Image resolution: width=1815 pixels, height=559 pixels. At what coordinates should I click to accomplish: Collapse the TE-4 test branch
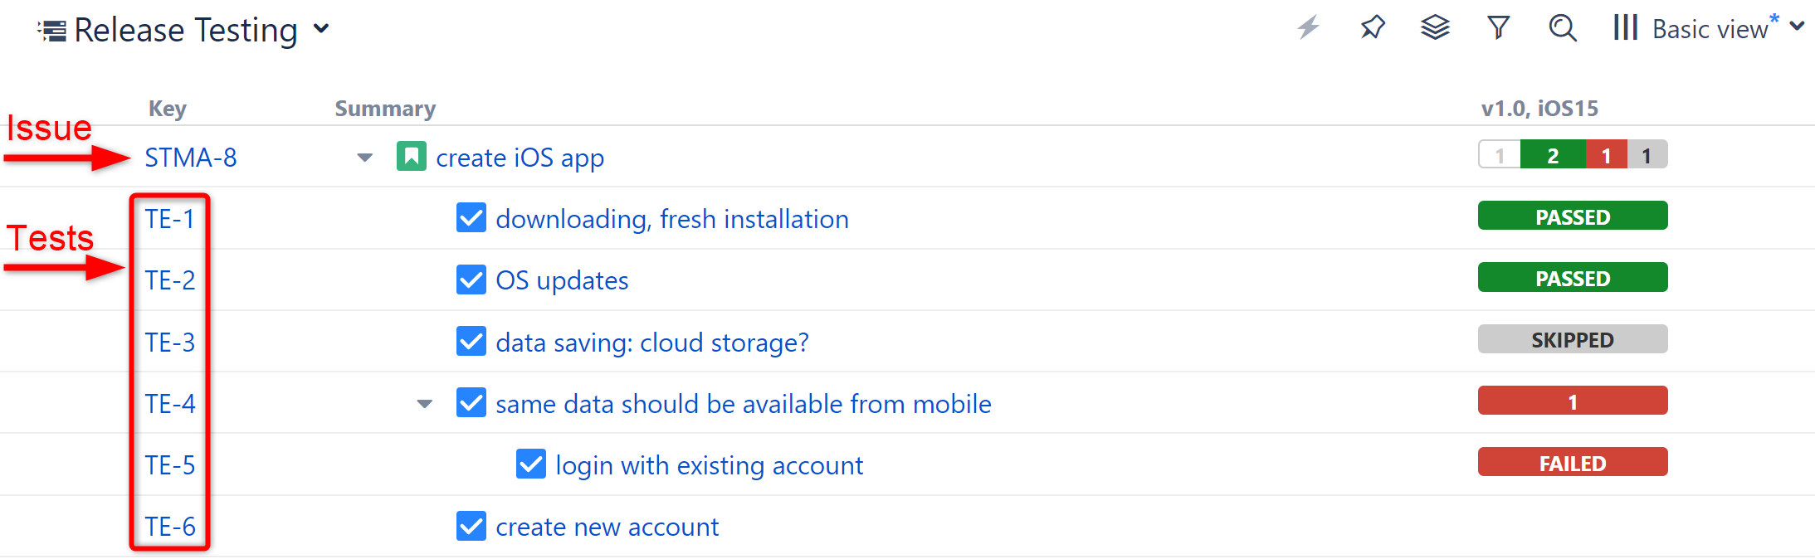(424, 403)
